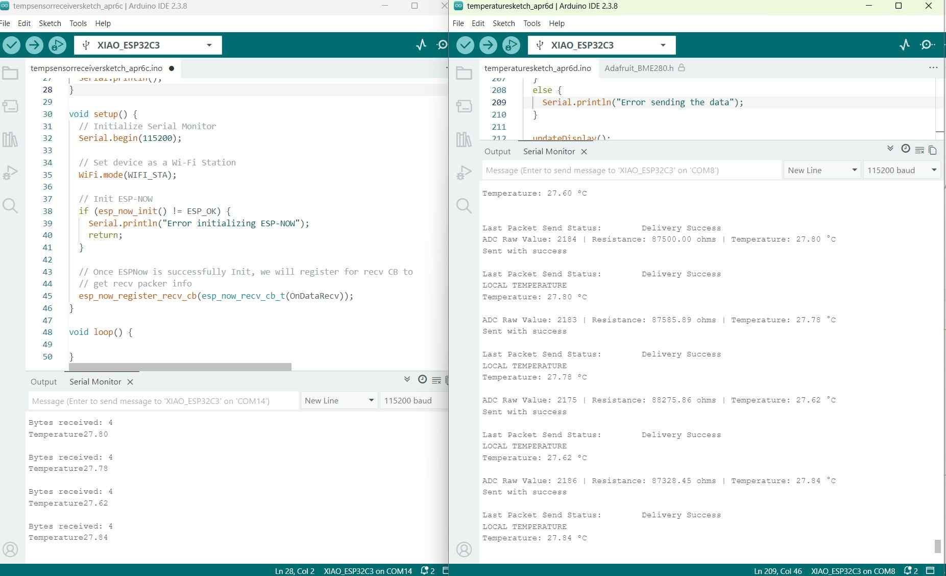Click 'Ln 209, Col 46' cursor position
946x576 pixels.
click(778, 571)
